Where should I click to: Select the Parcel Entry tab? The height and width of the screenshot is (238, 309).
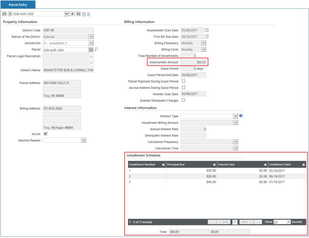pos(19,5)
